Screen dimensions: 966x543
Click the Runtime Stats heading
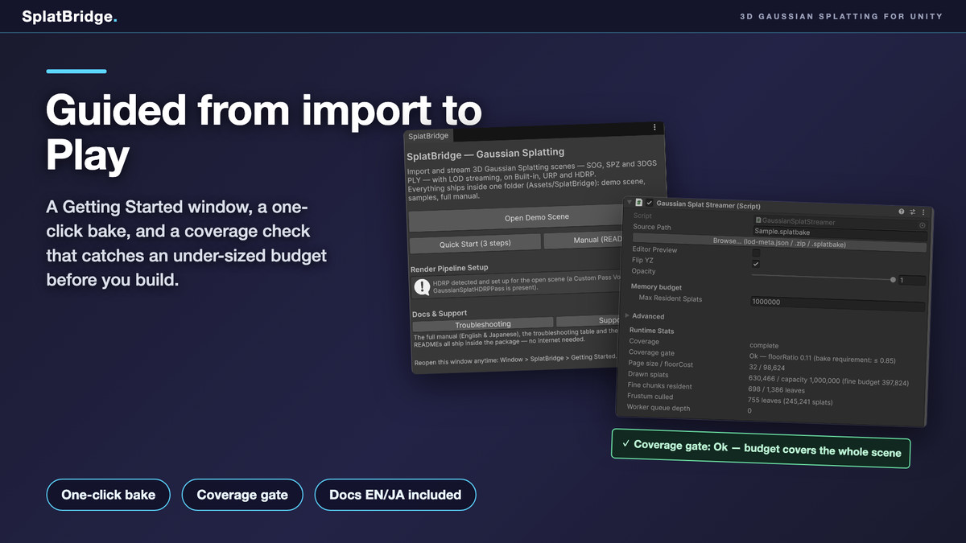651,331
